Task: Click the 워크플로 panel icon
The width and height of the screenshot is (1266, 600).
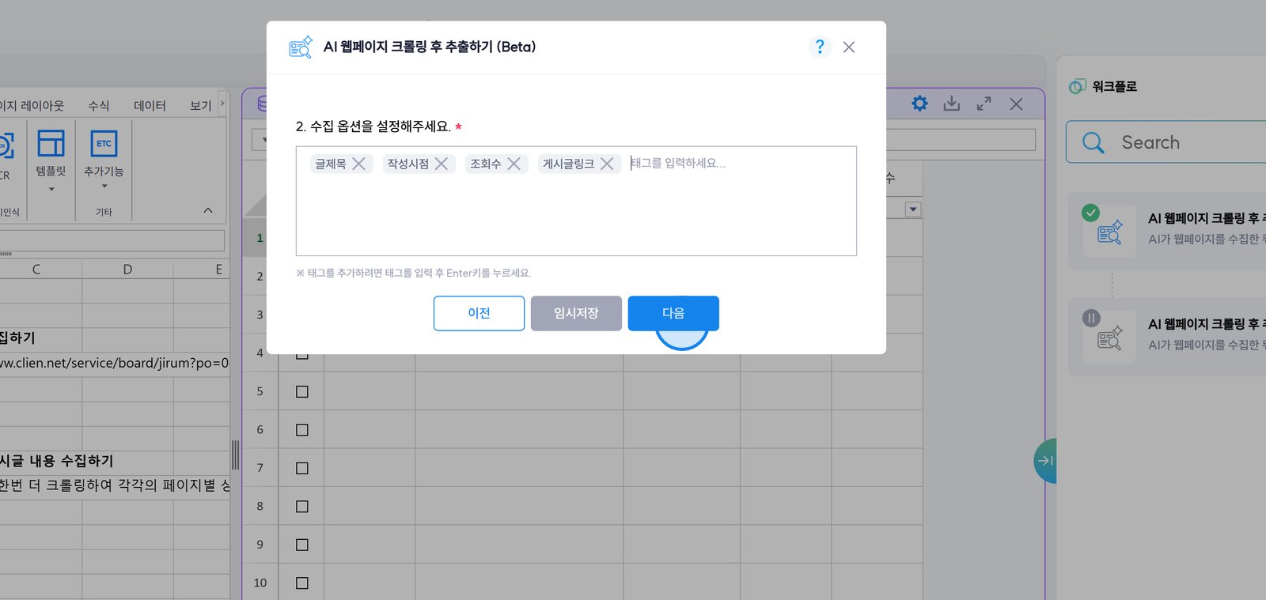Action: coord(1077,87)
